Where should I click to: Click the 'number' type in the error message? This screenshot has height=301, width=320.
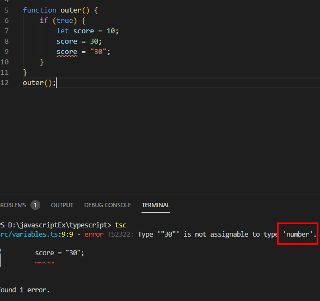click(298, 234)
